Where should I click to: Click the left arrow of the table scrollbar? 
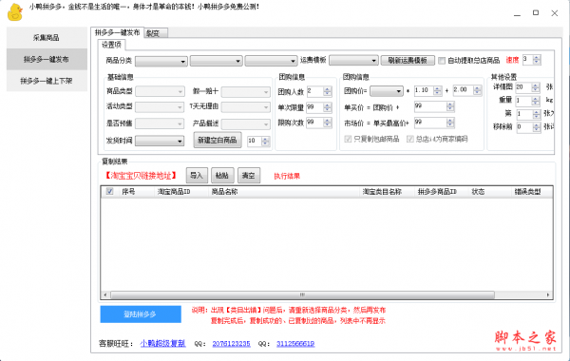pos(105,294)
